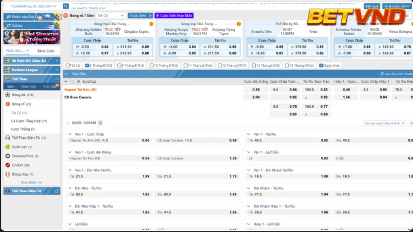The width and height of the screenshot is (413, 232).
Task: Click the football icon beside Bóng đá
Action: (x=8, y=95)
